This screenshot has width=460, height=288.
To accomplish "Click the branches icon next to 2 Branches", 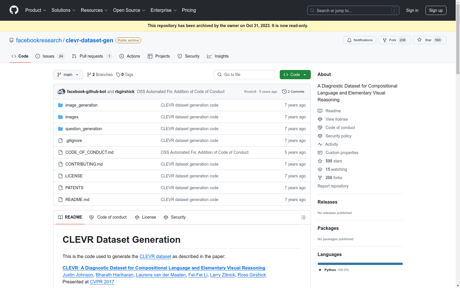I will [89, 75].
